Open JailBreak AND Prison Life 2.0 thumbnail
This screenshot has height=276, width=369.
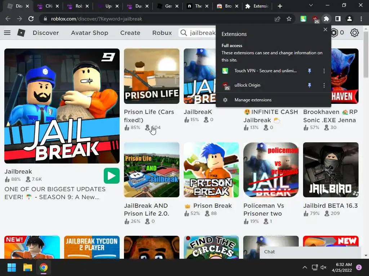tap(152, 170)
